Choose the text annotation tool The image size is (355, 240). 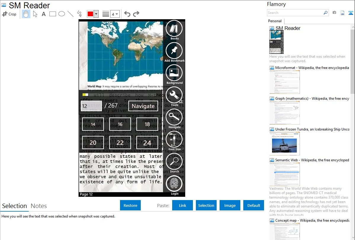44,14
